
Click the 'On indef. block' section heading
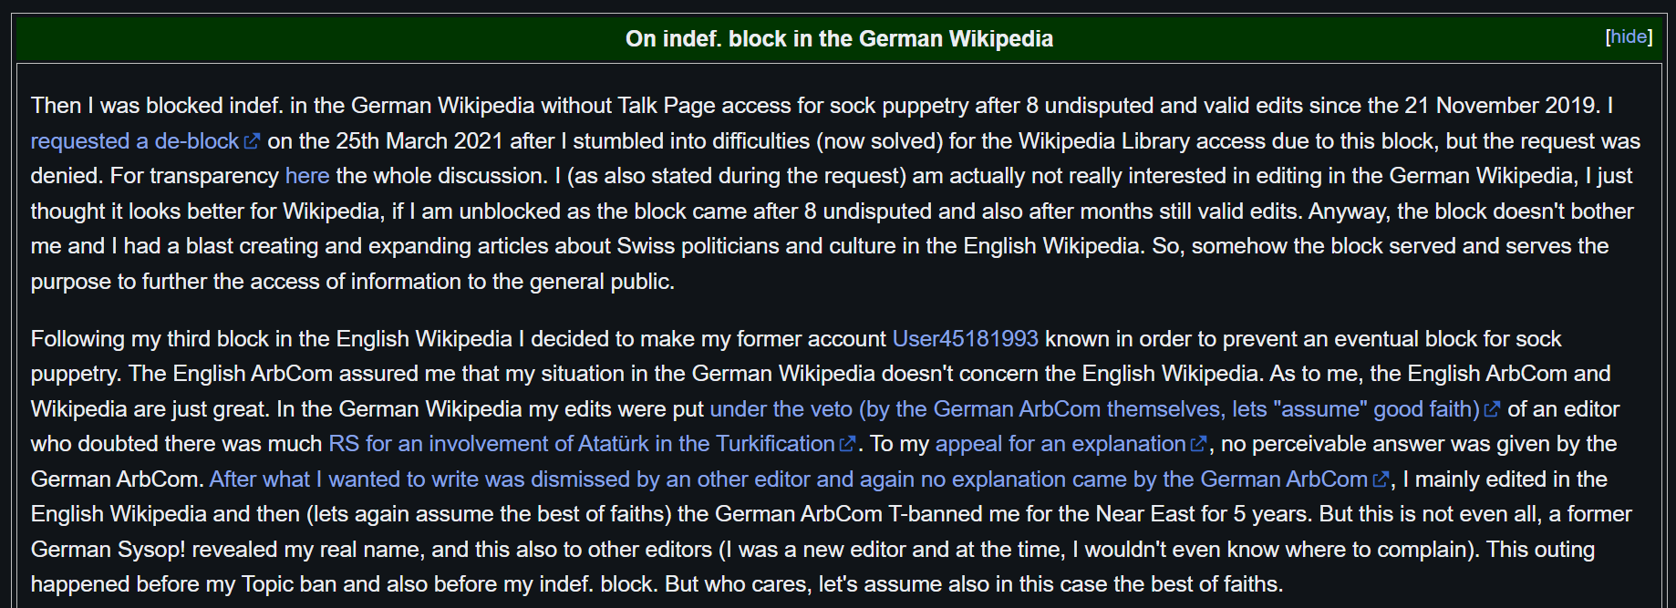click(839, 39)
